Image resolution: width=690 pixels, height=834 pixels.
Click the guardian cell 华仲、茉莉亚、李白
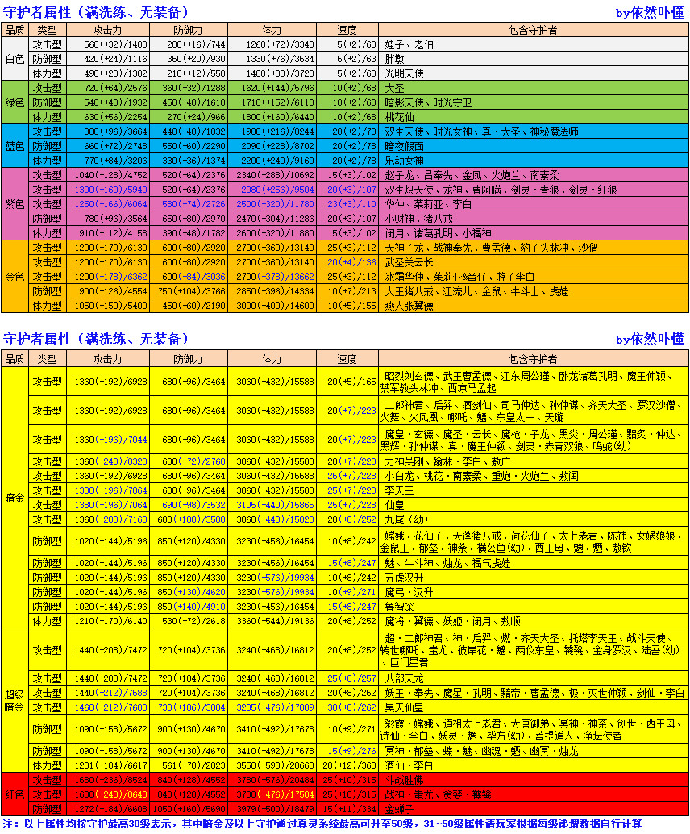tap(533, 204)
